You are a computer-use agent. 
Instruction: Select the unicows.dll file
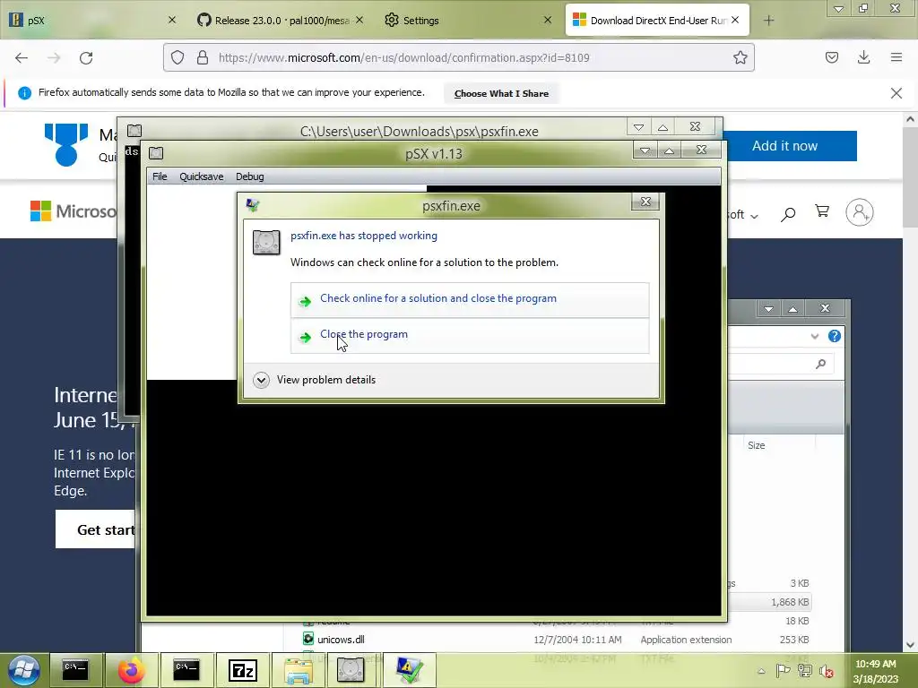(341, 640)
